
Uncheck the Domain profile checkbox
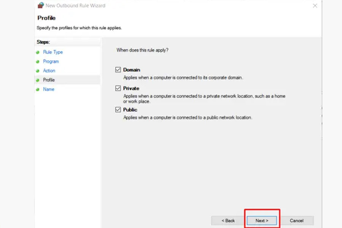click(x=118, y=70)
